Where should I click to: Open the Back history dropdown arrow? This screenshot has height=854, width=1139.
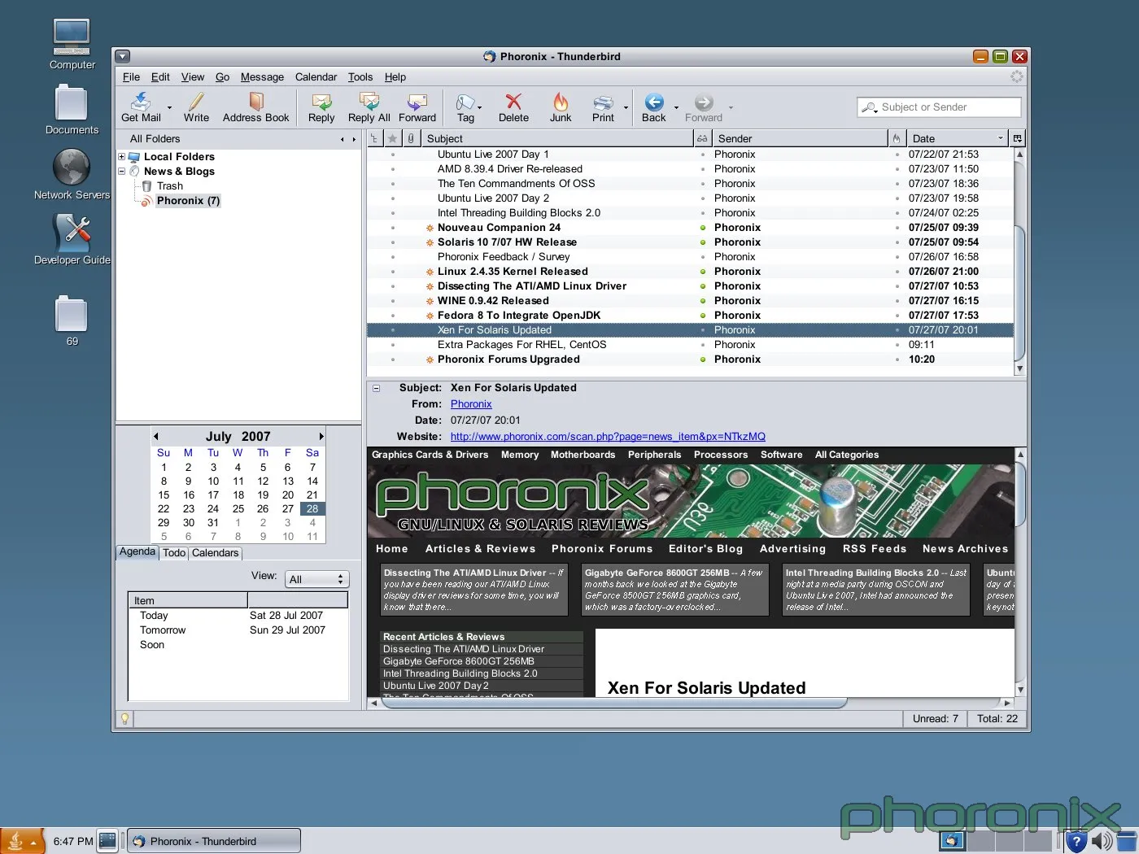(x=676, y=107)
